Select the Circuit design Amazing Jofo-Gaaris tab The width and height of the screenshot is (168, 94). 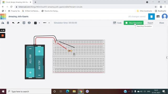coord(17,2)
